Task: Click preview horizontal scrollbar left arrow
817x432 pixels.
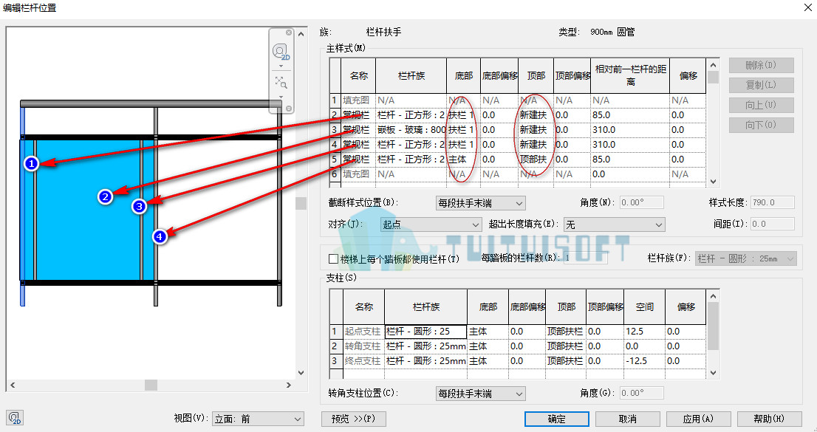Action: [13, 385]
